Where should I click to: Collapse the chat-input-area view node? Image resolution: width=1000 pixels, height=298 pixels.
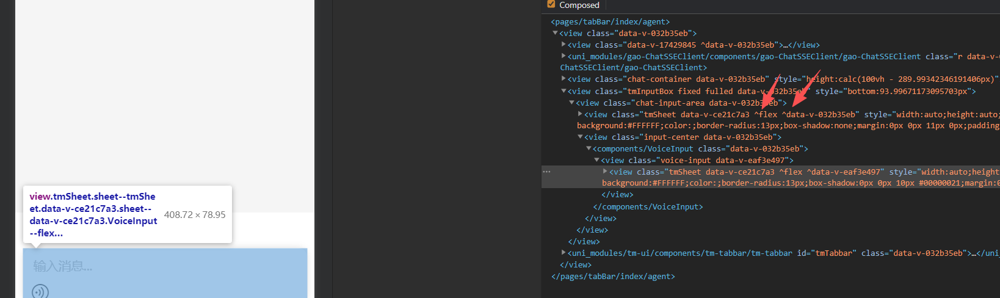click(x=571, y=103)
